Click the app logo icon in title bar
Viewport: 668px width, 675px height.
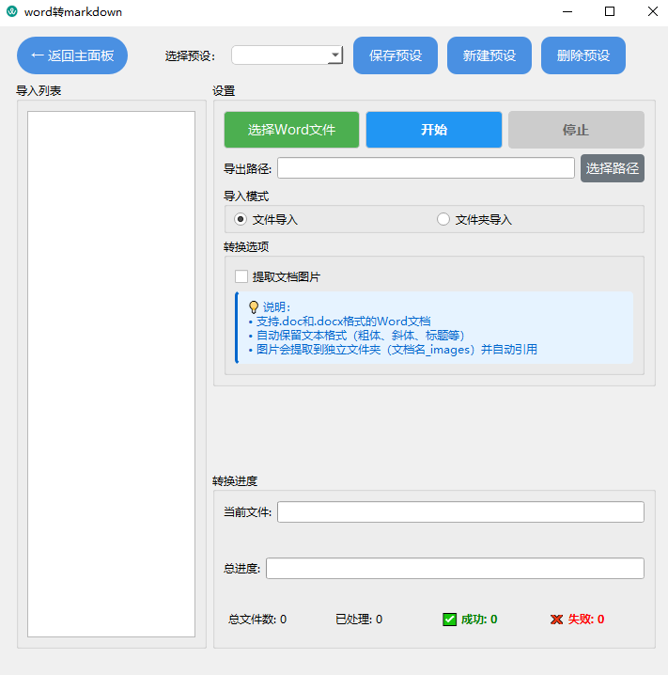coord(12,12)
